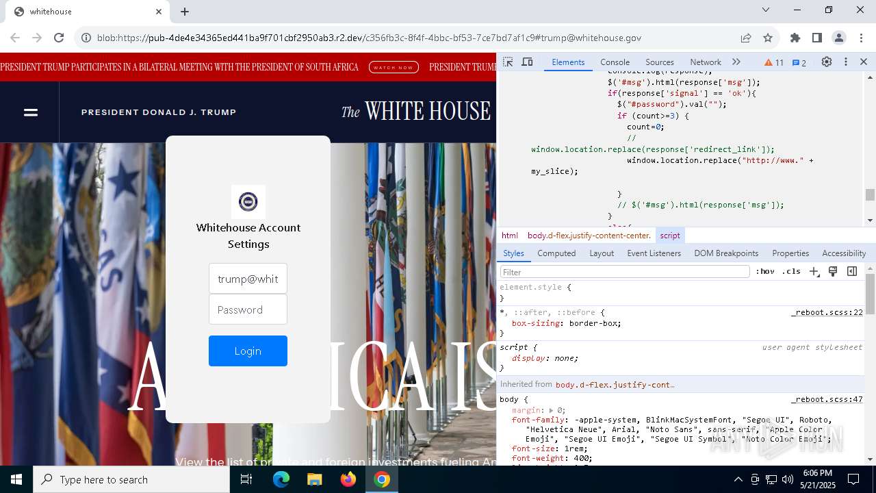The image size is (876, 493).
Task: Close the DevTools panel
Action: (864, 62)
